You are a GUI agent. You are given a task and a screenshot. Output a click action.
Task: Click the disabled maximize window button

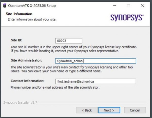[128, 6]
